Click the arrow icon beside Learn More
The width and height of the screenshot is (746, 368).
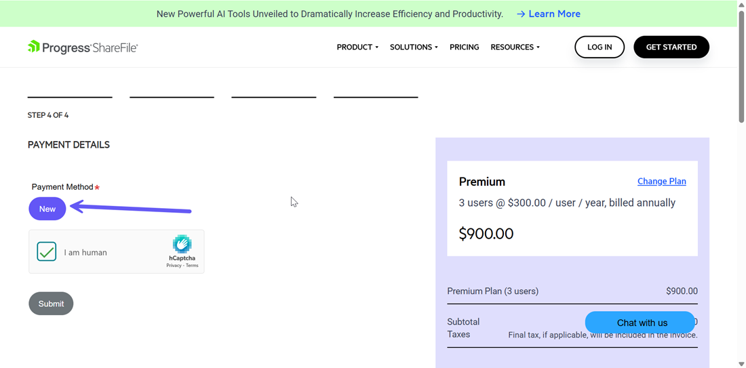click(521, 14)
